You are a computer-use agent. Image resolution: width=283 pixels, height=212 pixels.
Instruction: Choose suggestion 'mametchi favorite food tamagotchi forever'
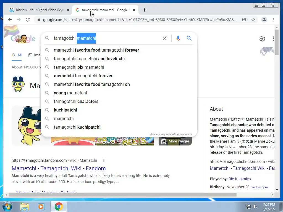tap(119, 50)
